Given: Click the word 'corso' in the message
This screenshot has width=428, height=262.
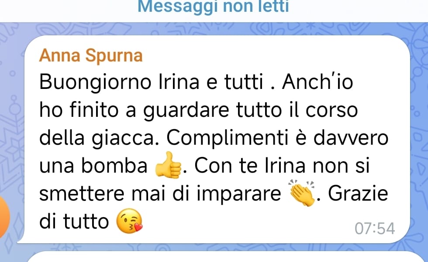Looking at the screenshot, I should [331, 110].
